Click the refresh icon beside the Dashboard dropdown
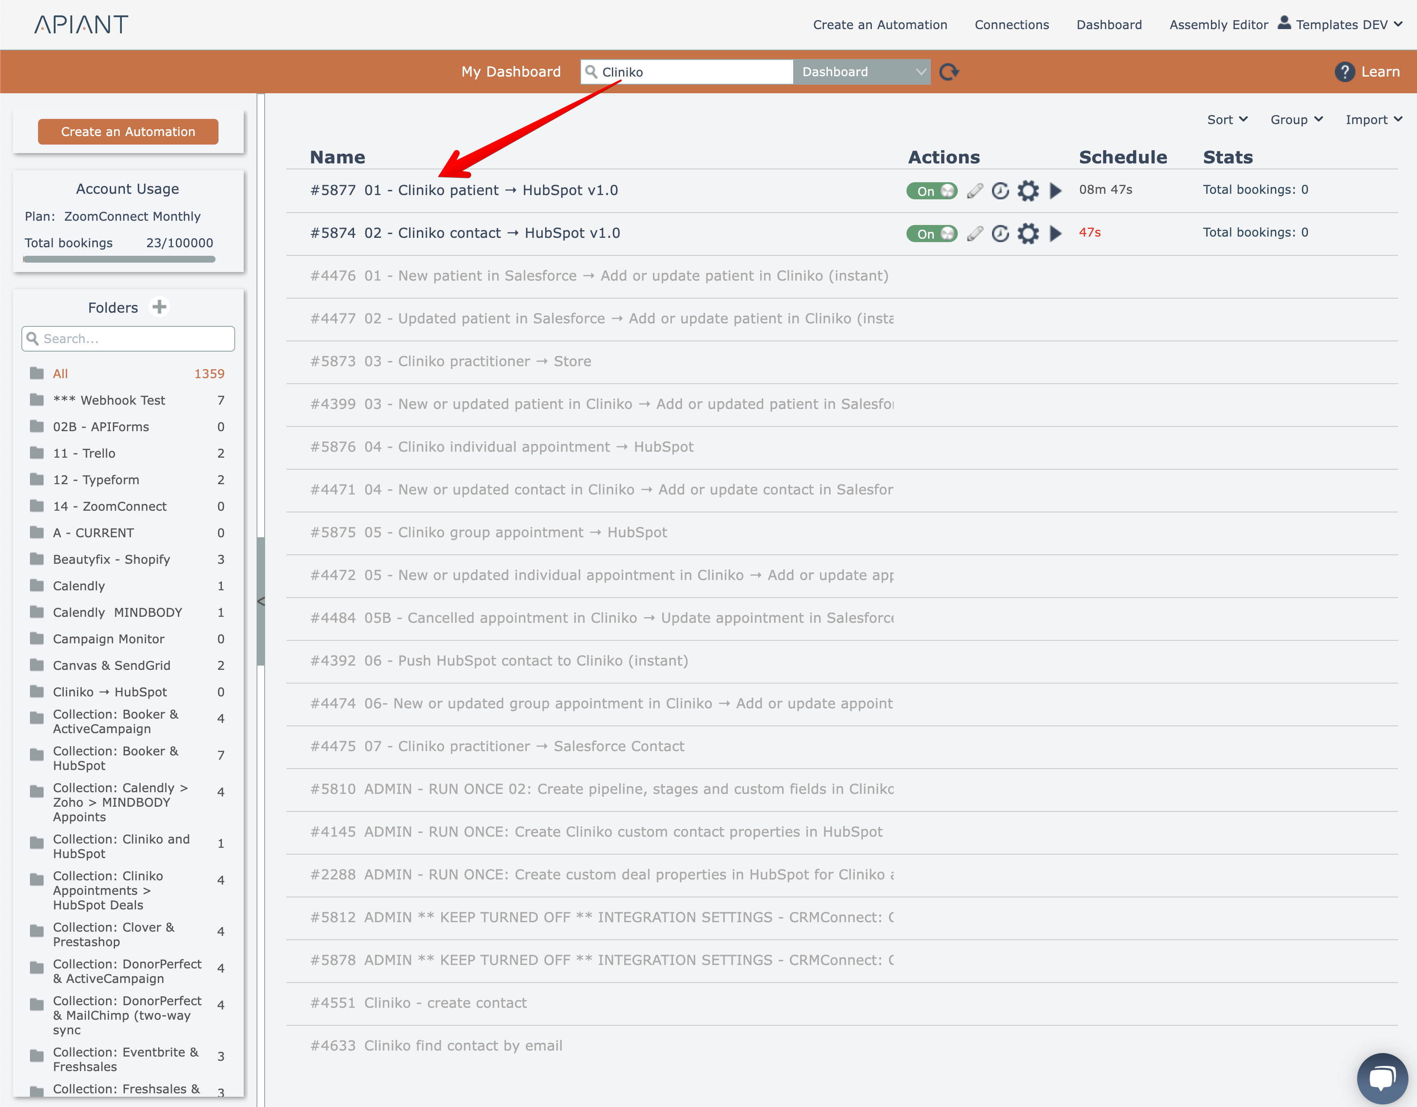Screen dimensions: 1417x1107 point(948,72)
